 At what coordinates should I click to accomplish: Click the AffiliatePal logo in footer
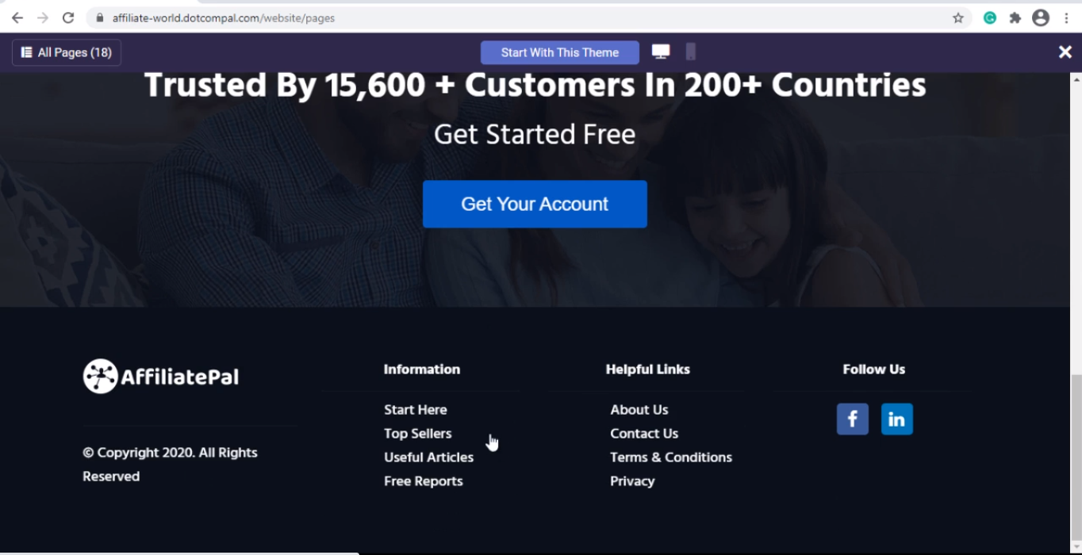tap(161, 377)
